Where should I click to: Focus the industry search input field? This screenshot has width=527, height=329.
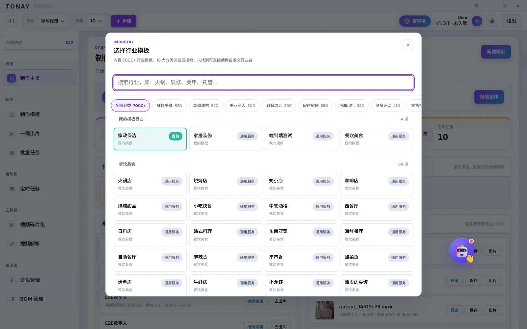tap(263, 82)
